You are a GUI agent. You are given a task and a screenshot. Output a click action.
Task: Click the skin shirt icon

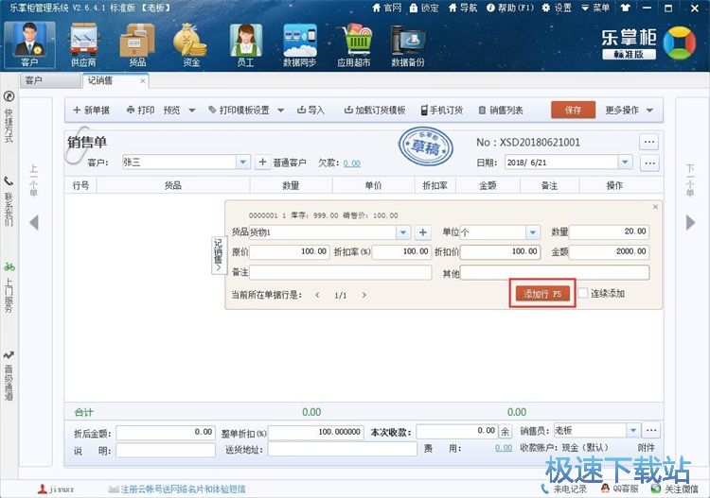[x=626, y=8]
